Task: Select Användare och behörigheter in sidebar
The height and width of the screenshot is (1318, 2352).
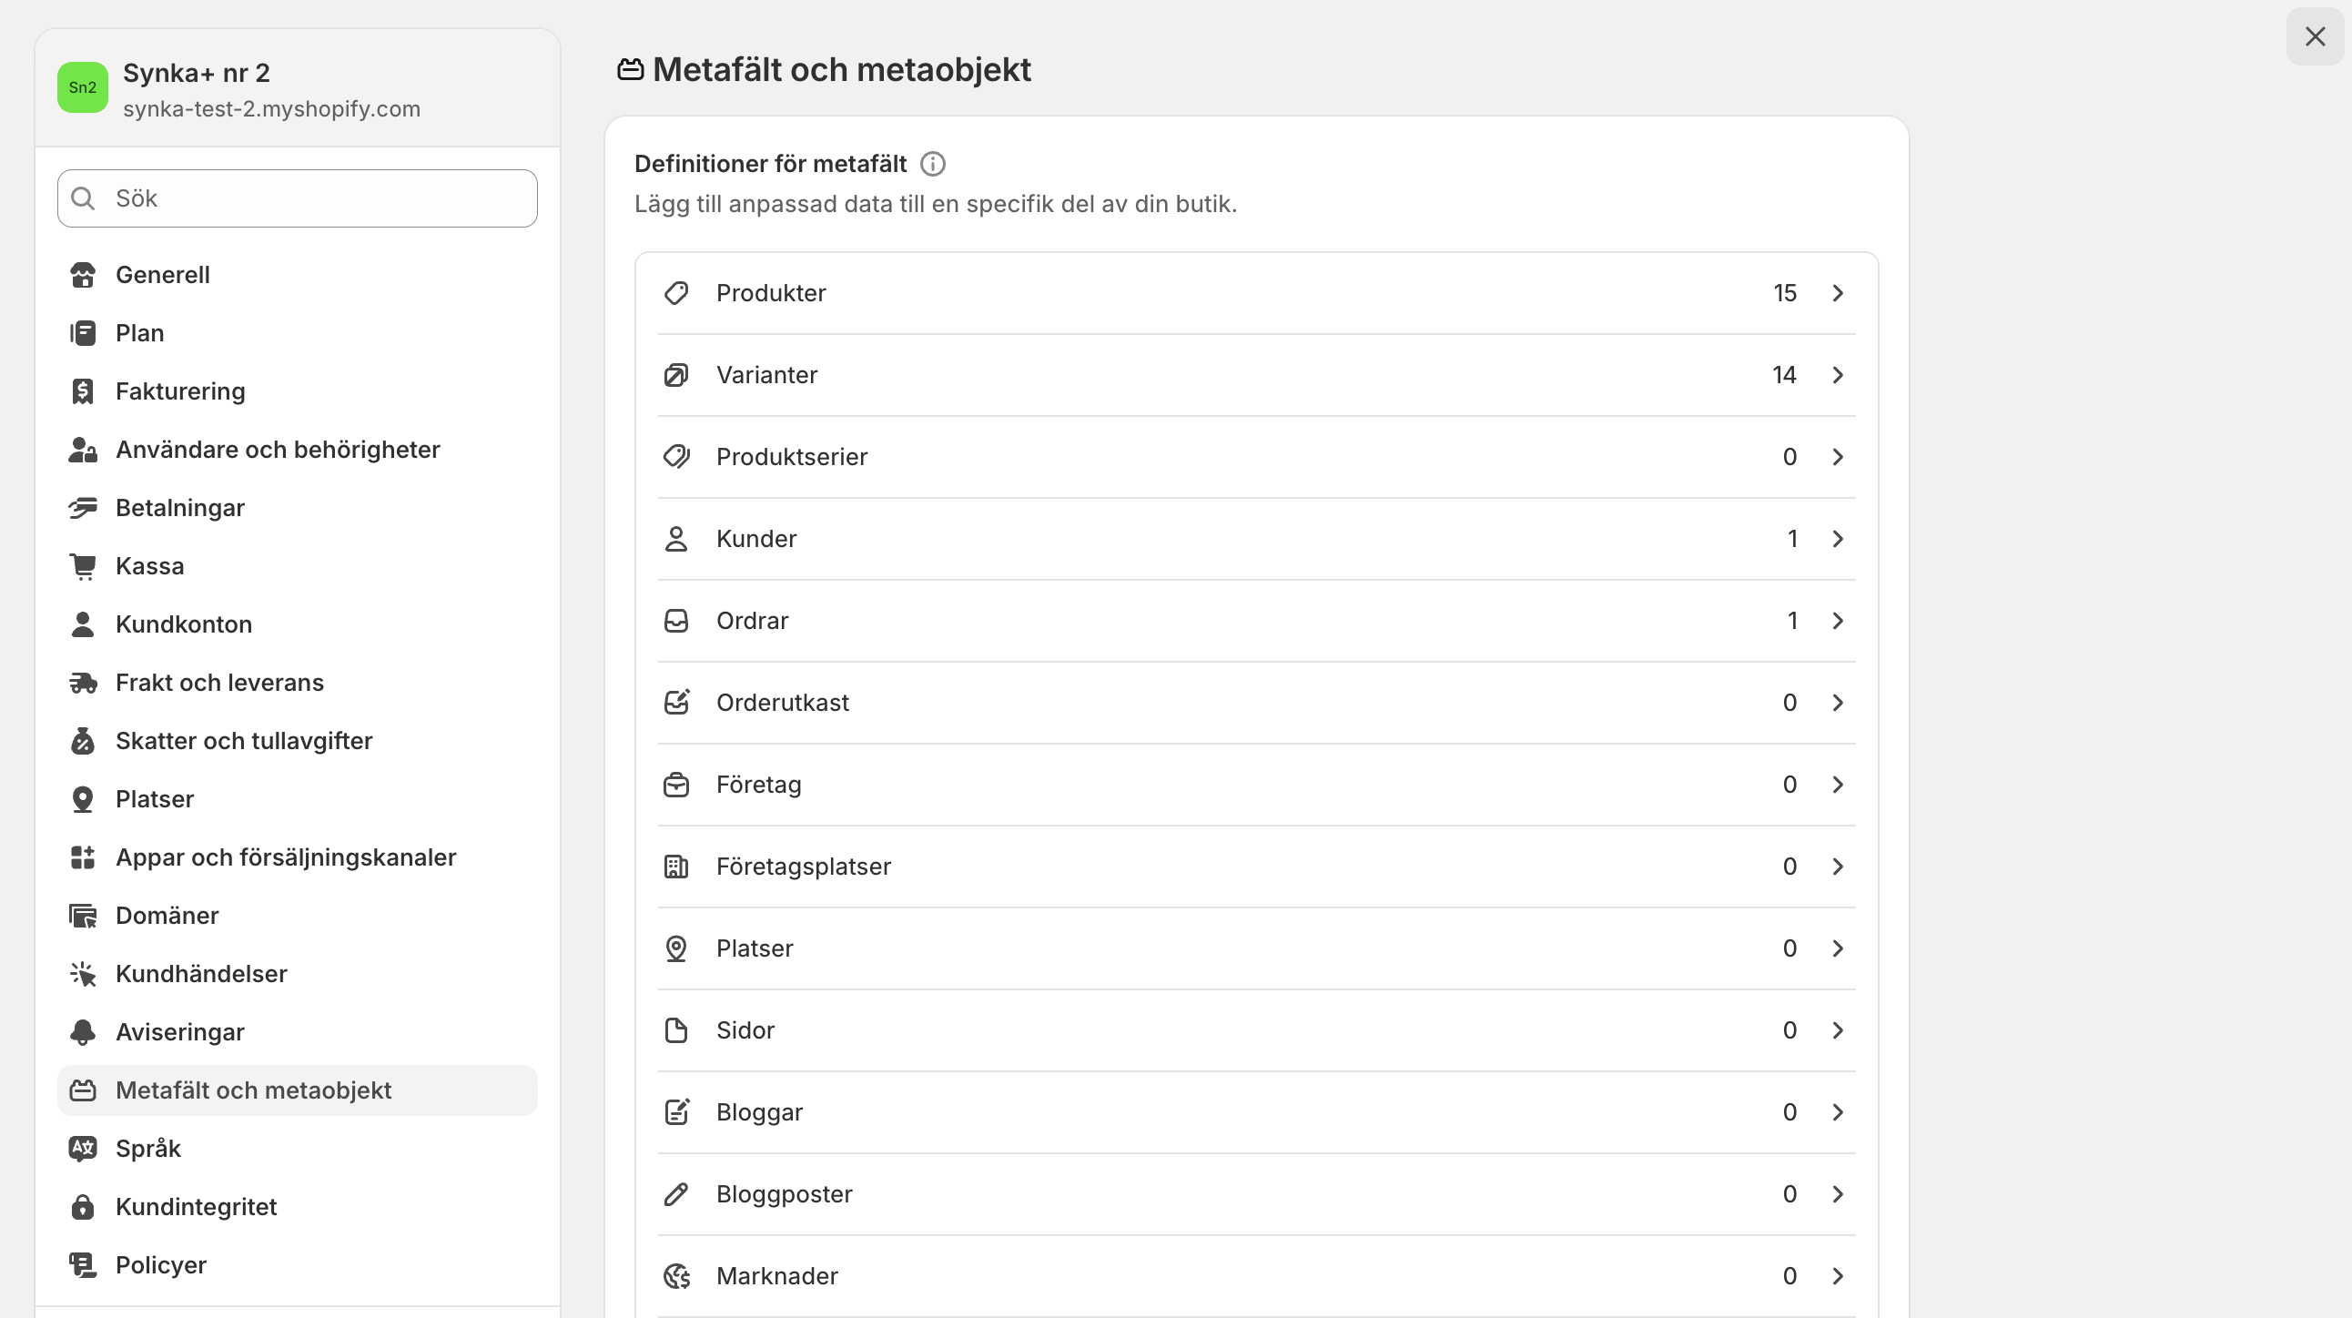Action: click(278, 450)
